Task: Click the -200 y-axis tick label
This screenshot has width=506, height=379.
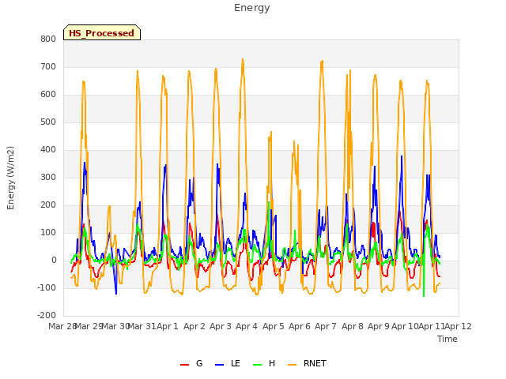Action: point(47,316)
